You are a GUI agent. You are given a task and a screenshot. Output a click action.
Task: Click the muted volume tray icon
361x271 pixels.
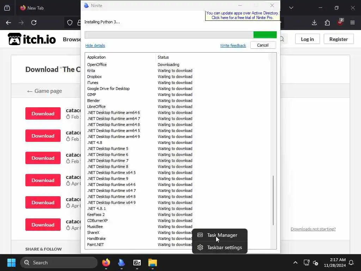click(316, 263)
